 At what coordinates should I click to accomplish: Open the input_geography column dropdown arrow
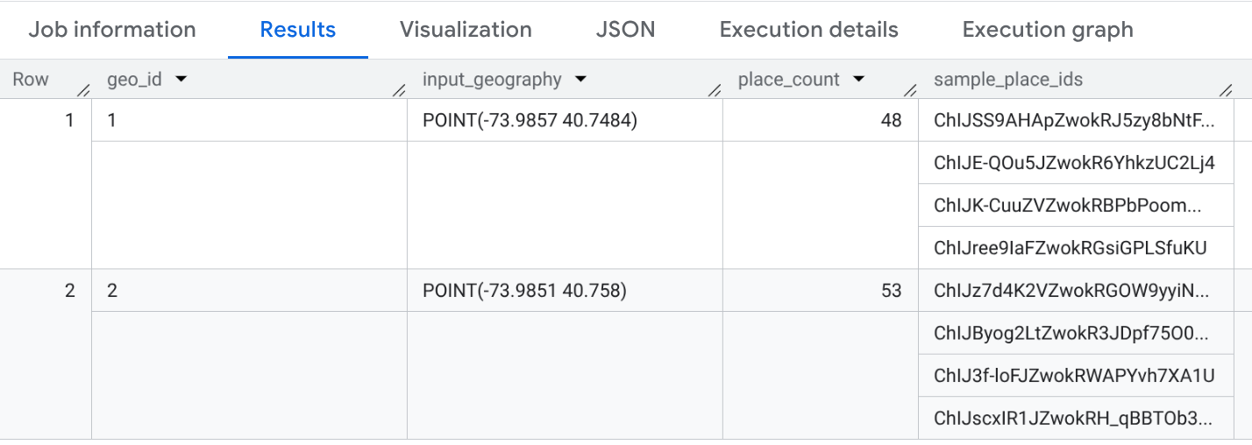[580, 80]
